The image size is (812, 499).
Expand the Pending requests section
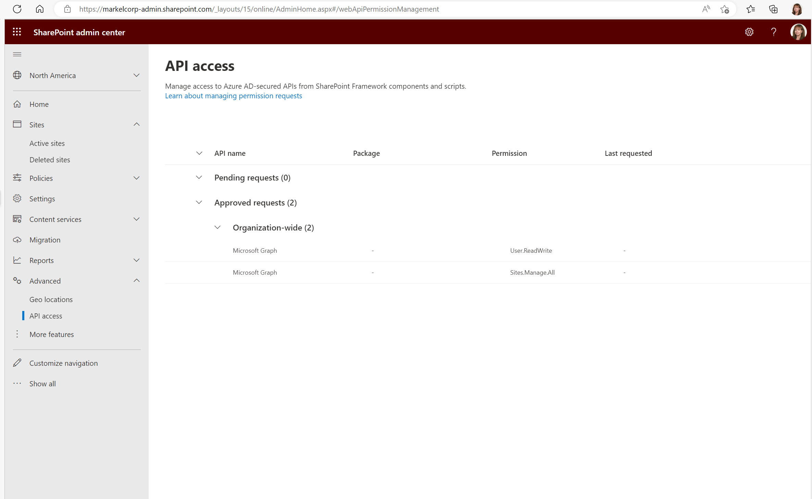tap(199, 177)
